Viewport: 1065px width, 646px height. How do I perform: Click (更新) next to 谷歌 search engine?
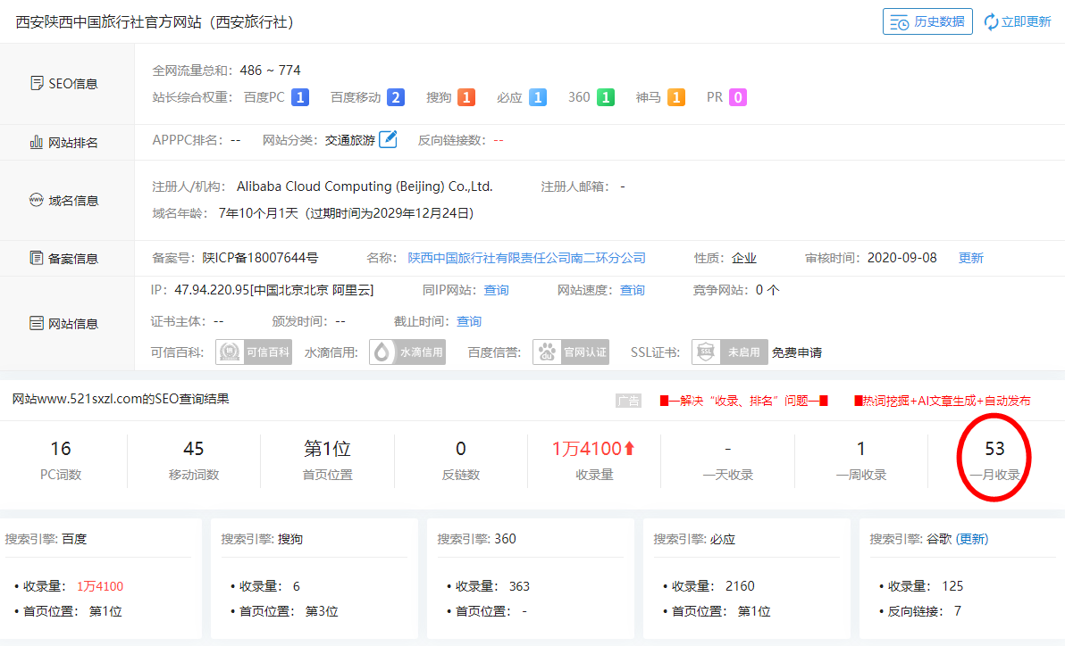pyautogui.click(x=972, y=539)
